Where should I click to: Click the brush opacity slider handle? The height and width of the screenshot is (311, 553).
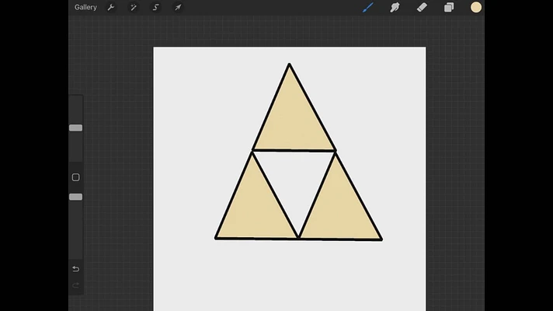point(76,197)
